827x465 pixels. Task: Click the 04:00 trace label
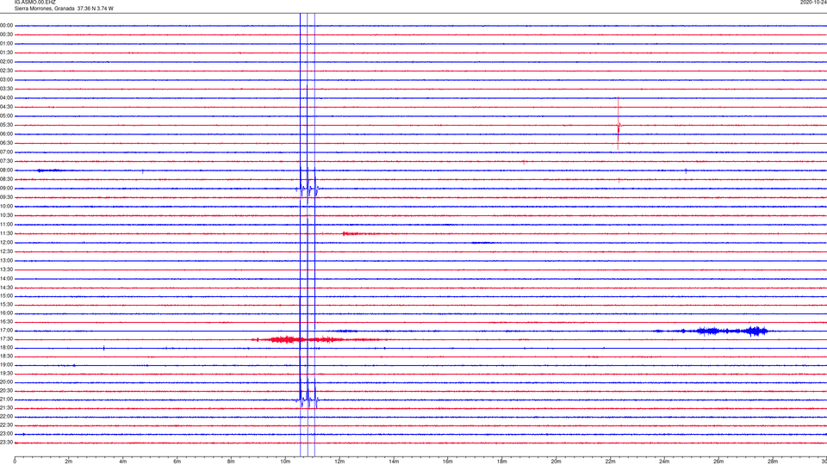[6, 97]
